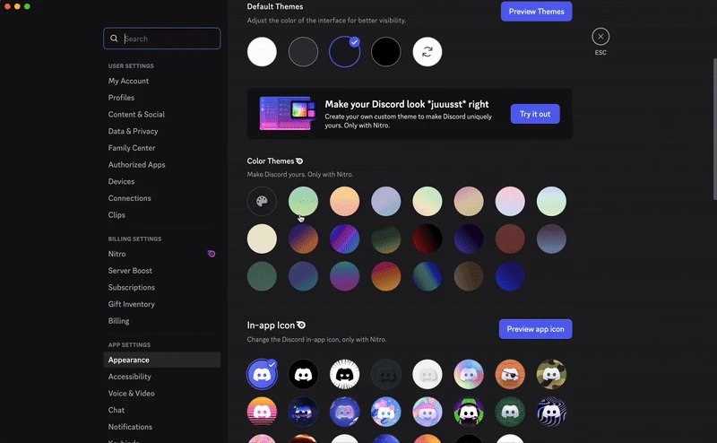Screen dimensions: 717x443
Task: Select the dark gray embossed Discord icon
Action: [x=386, y=374]
